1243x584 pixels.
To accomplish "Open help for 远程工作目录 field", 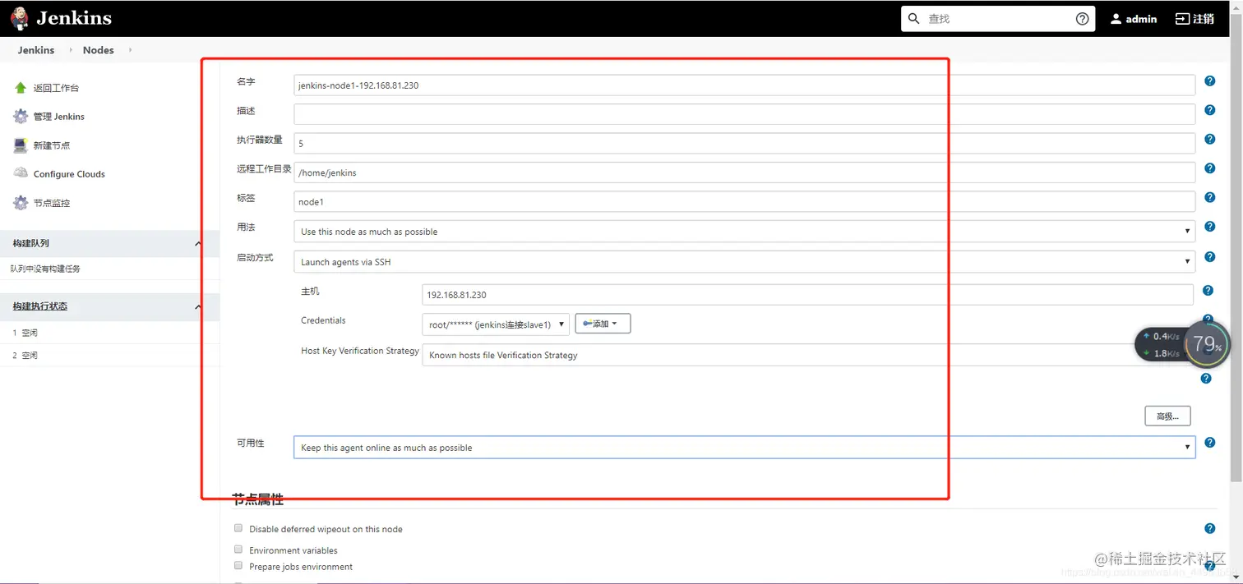I will pos(1210,168).
